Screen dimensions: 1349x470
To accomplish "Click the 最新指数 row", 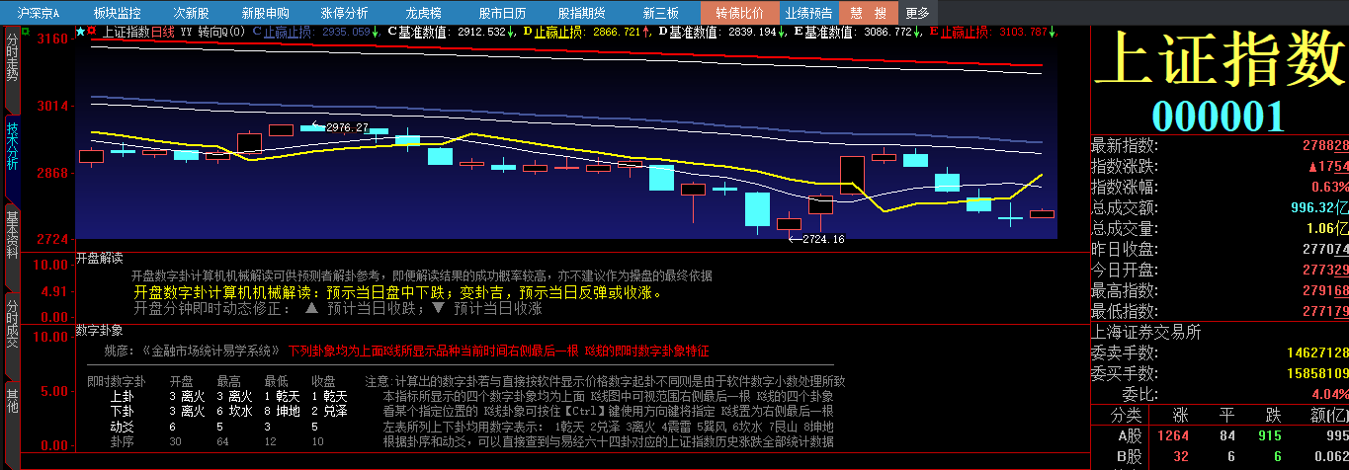I will click(1220, 145).
